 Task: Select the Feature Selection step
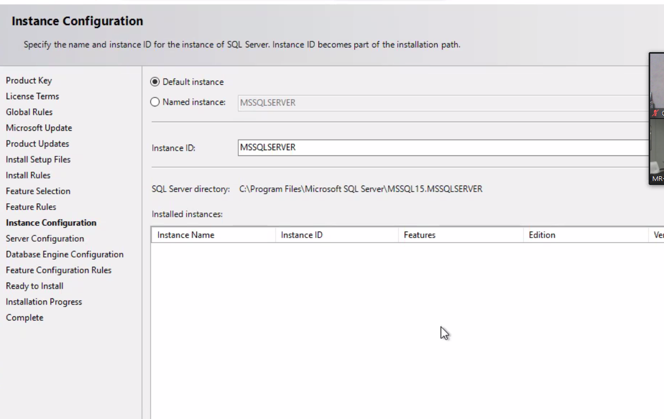pos(38,191)
